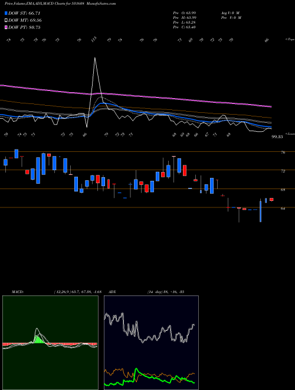Screen dimensions: 295x390
Task: Click the Avg V: 0 M label
Action: [230, 13]
